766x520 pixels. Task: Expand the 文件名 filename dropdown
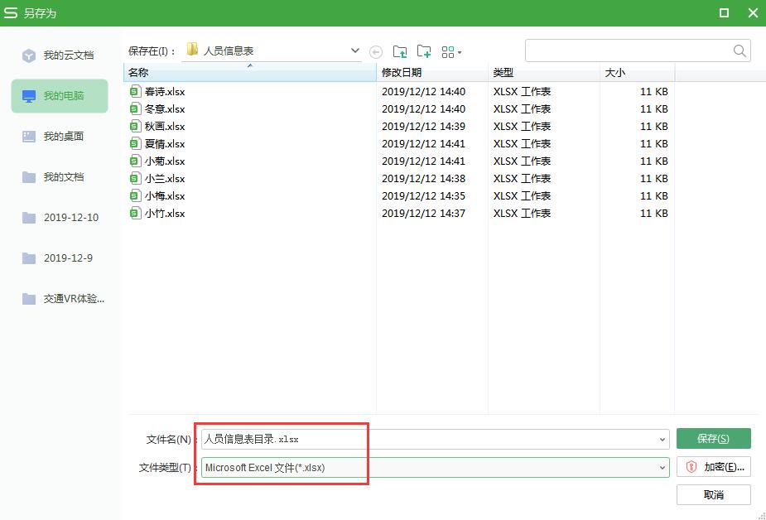[x=662, y=439]
